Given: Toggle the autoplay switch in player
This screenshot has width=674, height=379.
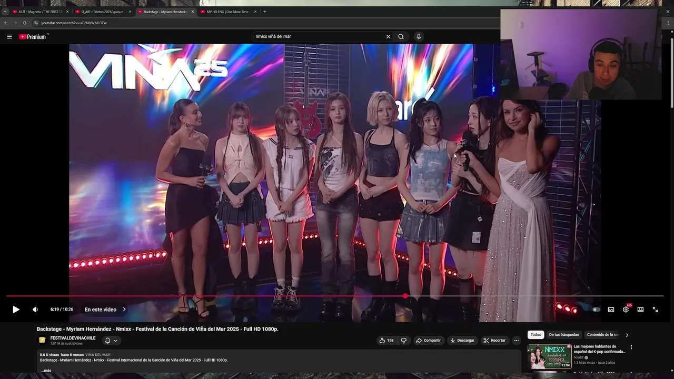Looking at the screenshot, I should coord(596,310).
